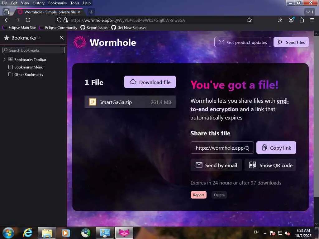Show hidden tray icons arrow
The height and width of the screenshot is (239, 319).
[265, 233]
